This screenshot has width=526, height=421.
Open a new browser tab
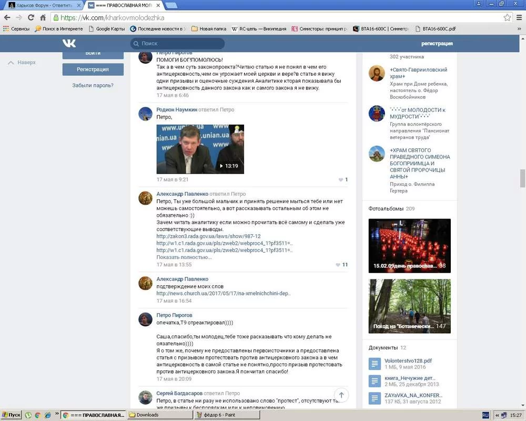[171, 5]
